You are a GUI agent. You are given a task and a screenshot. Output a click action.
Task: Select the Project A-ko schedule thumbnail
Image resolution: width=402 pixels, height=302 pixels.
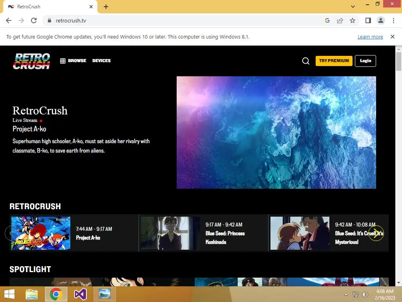point(41,233)
